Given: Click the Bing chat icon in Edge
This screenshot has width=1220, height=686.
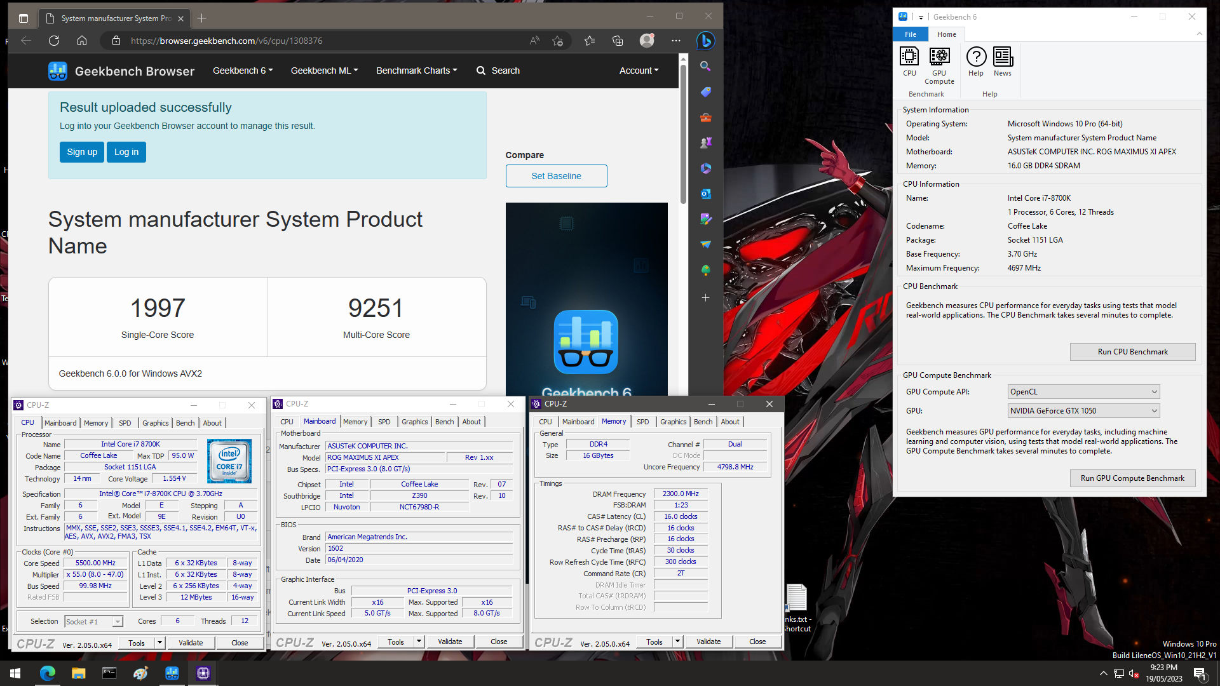Looking at the screenshot, I should [705, 41].
